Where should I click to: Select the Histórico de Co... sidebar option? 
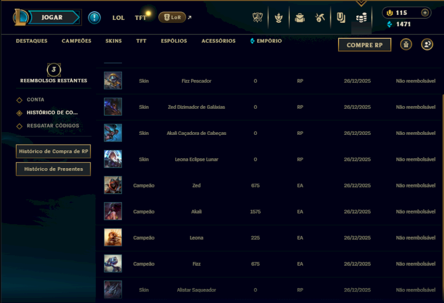pos(52,113)
